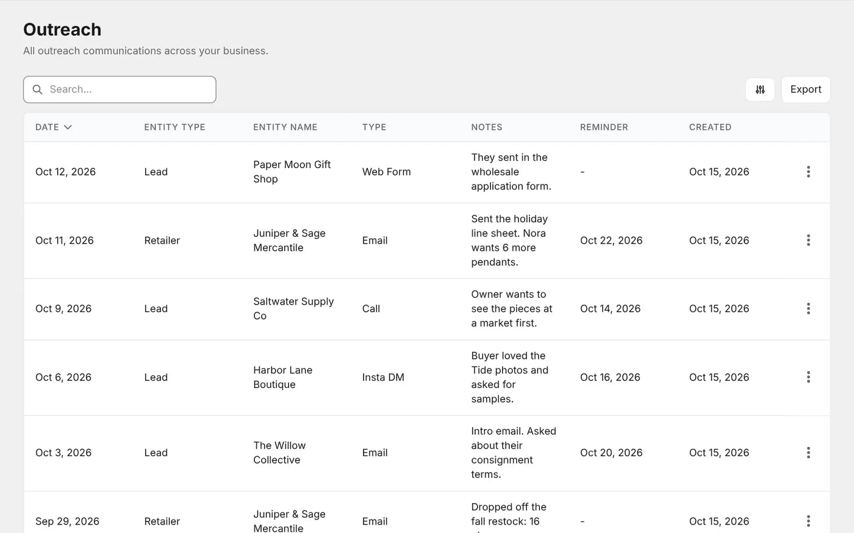
Task: Open three-dot menu for The Willow Collective
Action: tap(808, 453)
